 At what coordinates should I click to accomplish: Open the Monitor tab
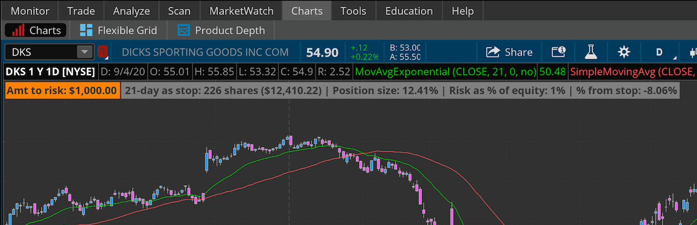30,11
